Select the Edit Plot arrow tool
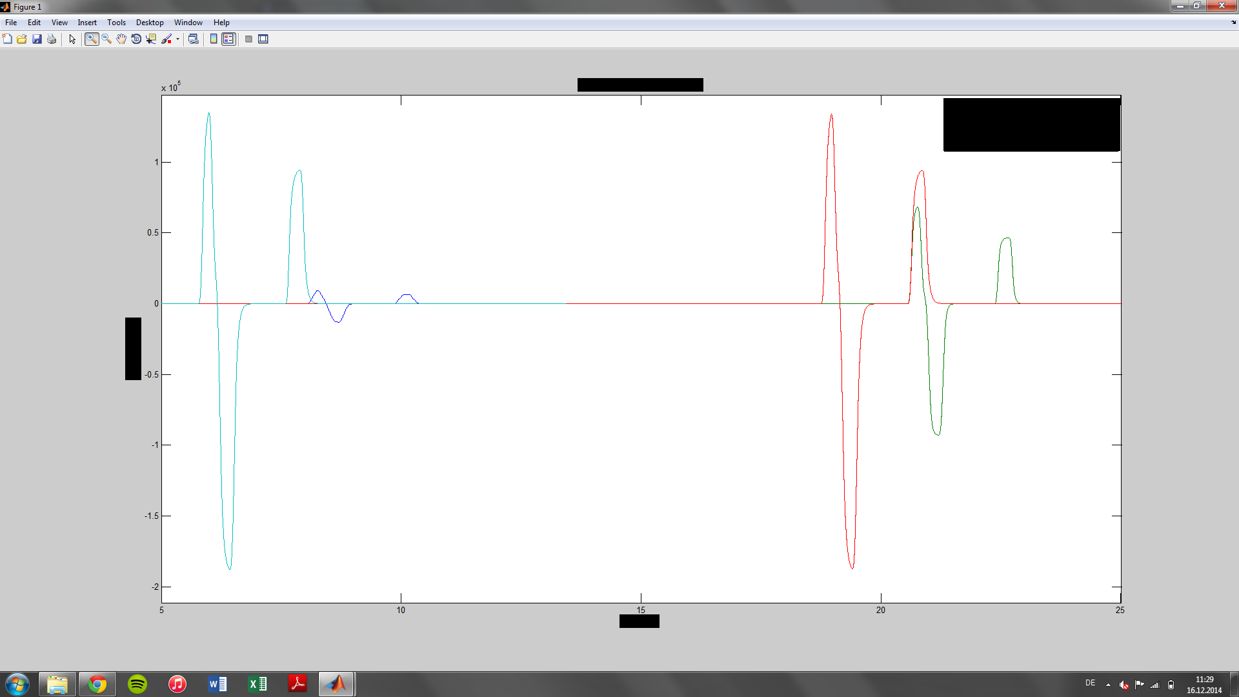Viewport: 1239px width, 697px height. pyautogui.click(x=72, y=39)
